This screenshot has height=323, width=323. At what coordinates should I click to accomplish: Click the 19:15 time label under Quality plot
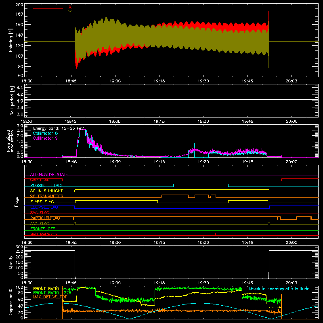click(x=159, y=283)
